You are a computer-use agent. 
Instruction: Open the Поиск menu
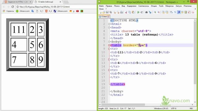117,6
